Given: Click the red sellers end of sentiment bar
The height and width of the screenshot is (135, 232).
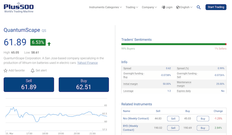Looking at the screenshot, I should (226, 44).
